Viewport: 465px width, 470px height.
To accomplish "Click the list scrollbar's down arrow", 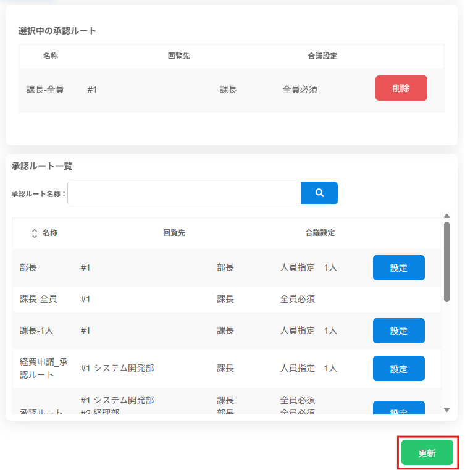I will (x=446, y=409).
